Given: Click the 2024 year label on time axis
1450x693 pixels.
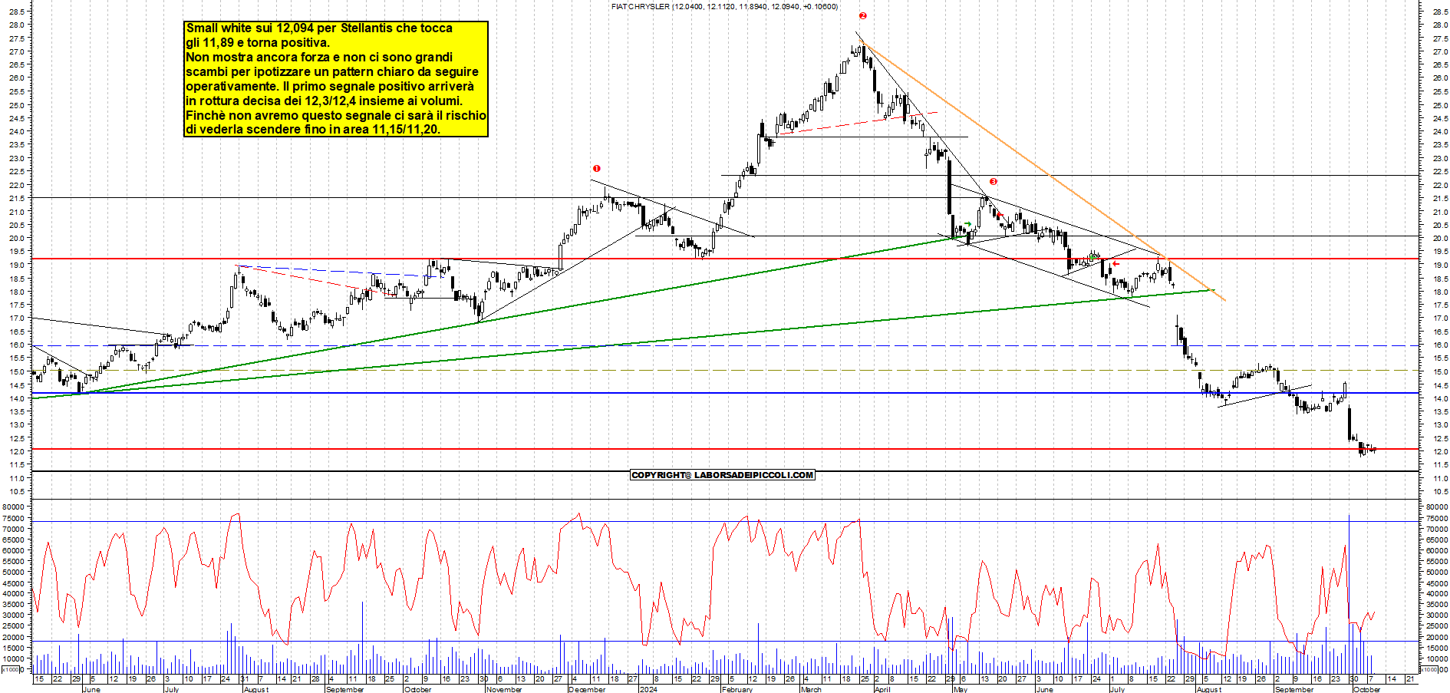Looking at the screenshot, I should (648, 689).
